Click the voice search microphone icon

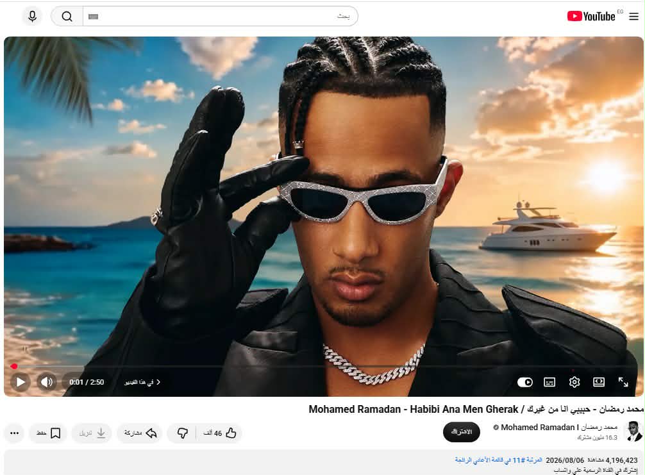point(32,17)
